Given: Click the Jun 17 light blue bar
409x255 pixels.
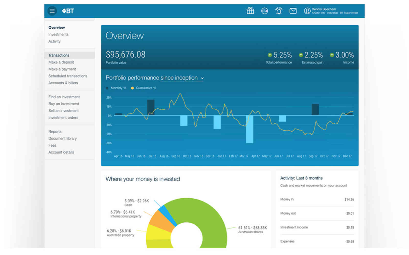Looking at the screenshot, I should click(282, 119).
